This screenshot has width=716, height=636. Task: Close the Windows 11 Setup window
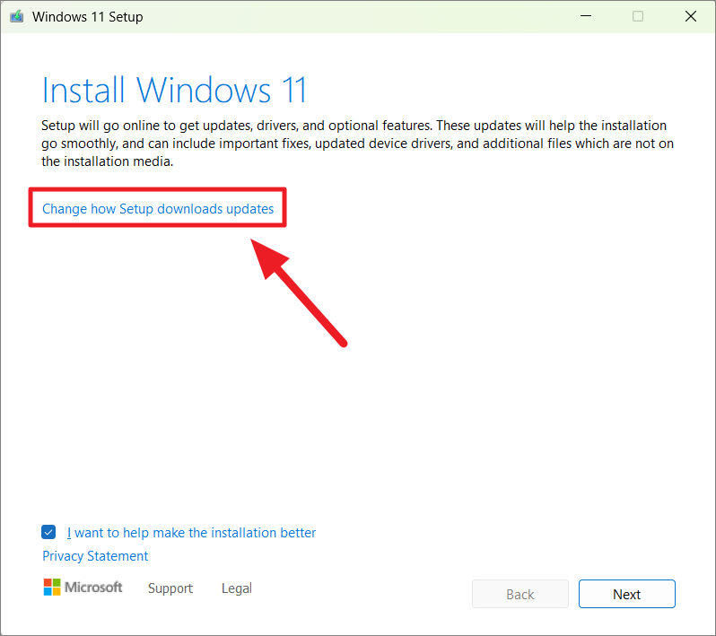click(x=691, y=16)
